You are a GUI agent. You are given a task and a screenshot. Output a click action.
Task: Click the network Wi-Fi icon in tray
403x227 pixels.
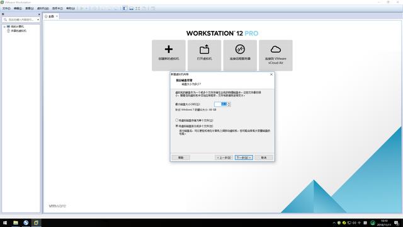360,223
